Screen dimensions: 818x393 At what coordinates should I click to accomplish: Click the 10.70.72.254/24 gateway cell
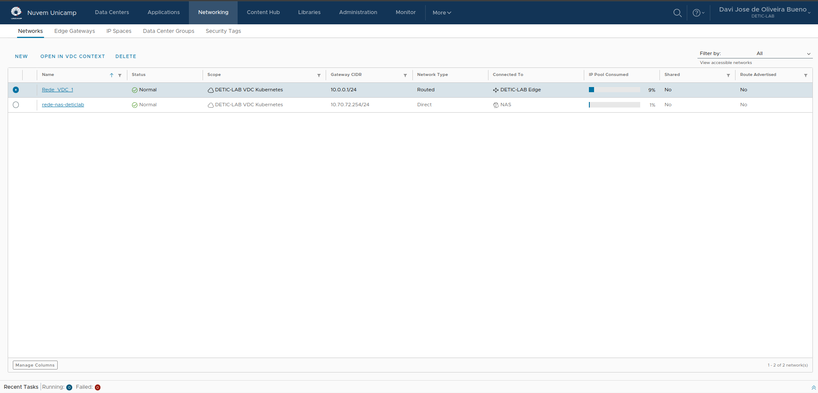tap(350, 105)
